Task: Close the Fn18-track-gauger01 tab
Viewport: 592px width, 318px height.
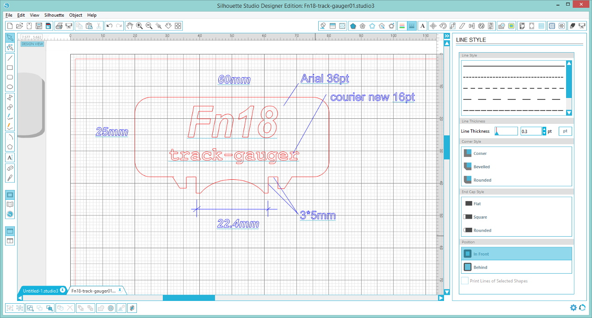Action: (120, 290)
